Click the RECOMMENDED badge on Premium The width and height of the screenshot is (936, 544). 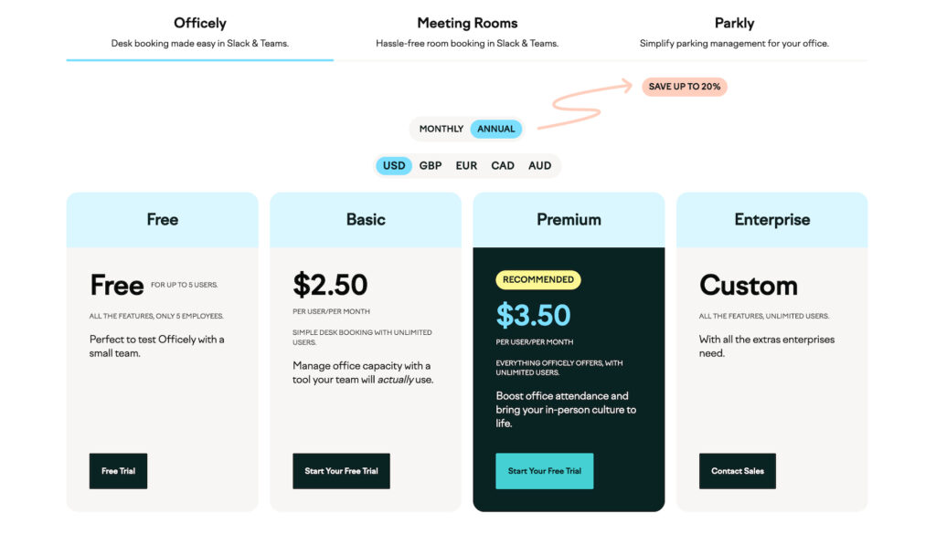538,279
